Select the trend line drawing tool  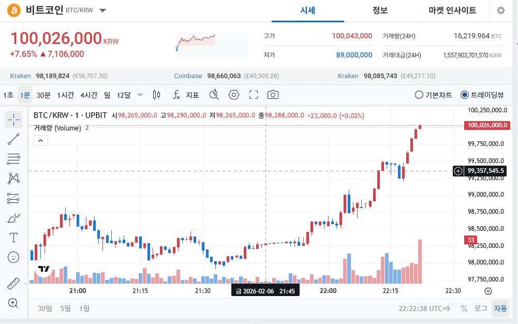point(13,139)
